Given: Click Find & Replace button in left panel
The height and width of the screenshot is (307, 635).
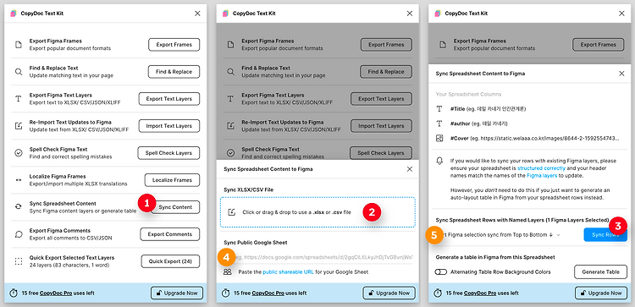Looking at the screenshot, I should point(174,72).
